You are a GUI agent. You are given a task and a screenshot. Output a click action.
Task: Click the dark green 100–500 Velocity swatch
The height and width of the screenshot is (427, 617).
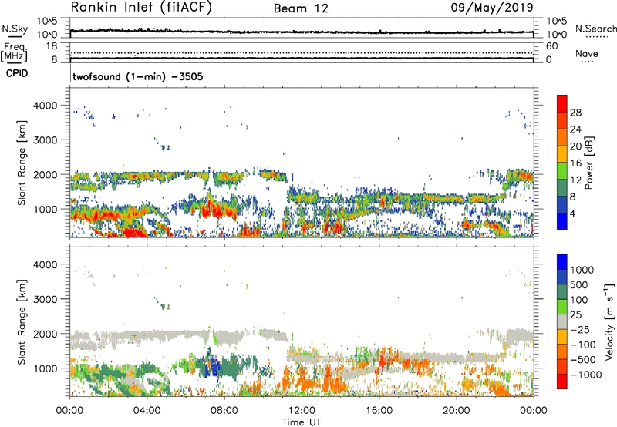coord(562,292)
